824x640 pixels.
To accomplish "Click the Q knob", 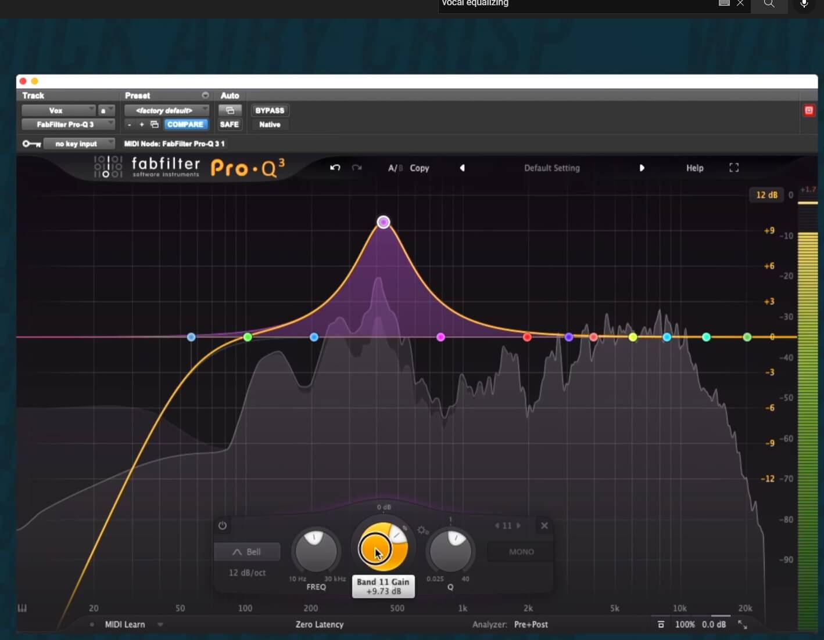I will 450,551.
